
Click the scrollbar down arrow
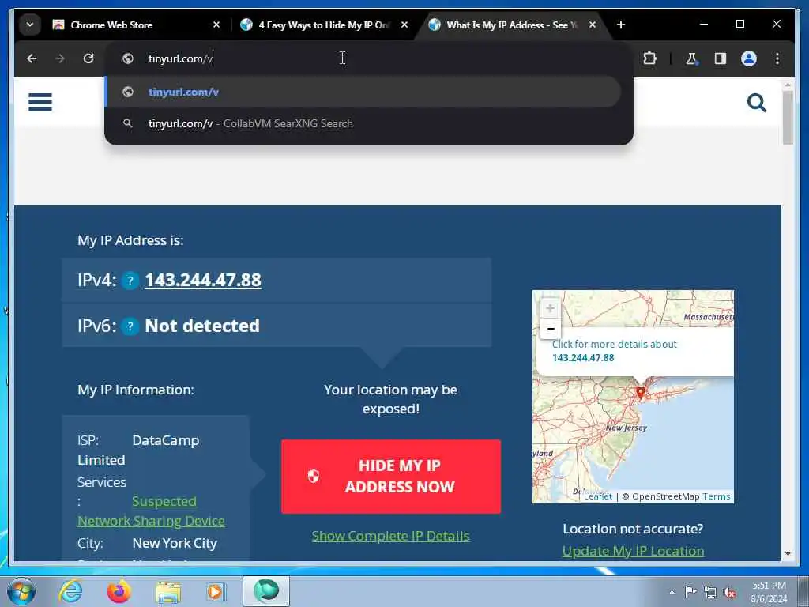pos(788,554)
